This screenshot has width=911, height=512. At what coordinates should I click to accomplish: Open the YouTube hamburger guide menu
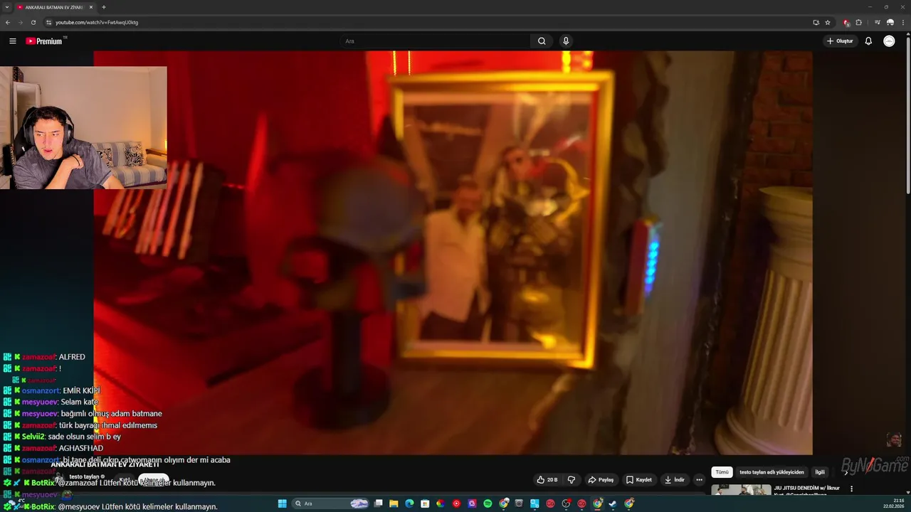point(12,41)
